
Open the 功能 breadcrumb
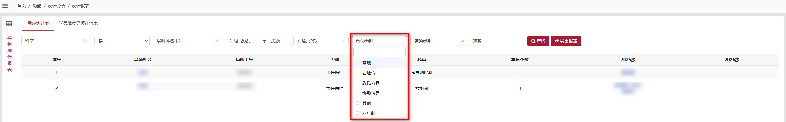tap(37, 6)
